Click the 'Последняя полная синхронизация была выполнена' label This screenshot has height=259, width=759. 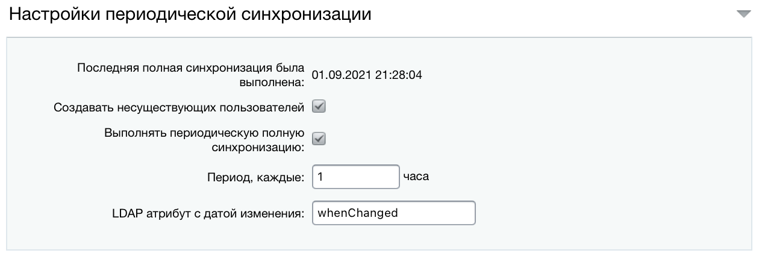190,74
